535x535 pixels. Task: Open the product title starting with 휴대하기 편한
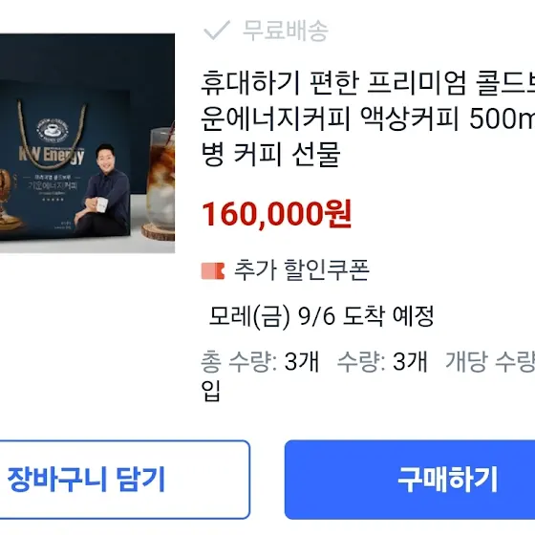point(368,118)
